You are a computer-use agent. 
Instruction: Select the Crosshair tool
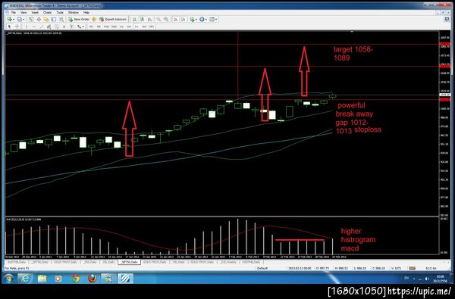pyautogui.click(x=17, y=26)
